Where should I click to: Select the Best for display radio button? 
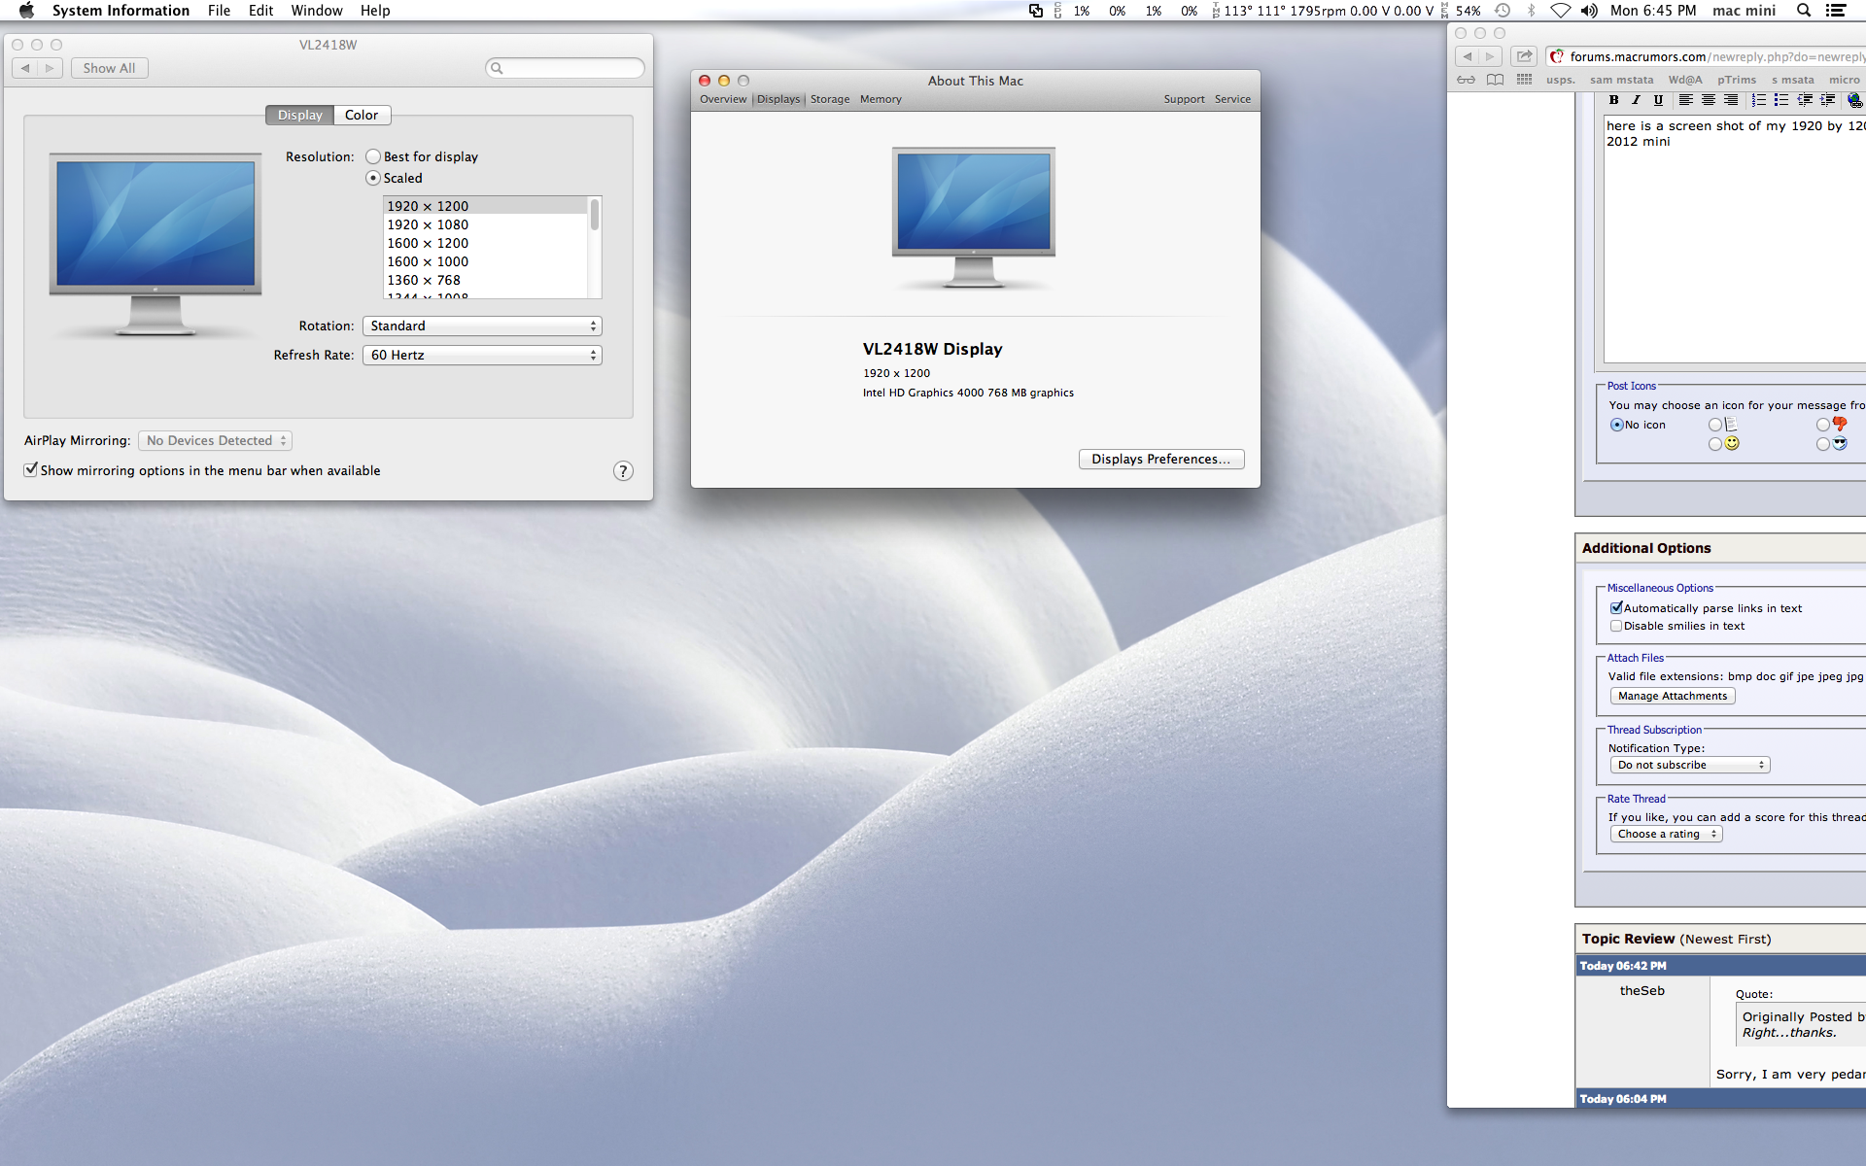(x=373, y=156)
